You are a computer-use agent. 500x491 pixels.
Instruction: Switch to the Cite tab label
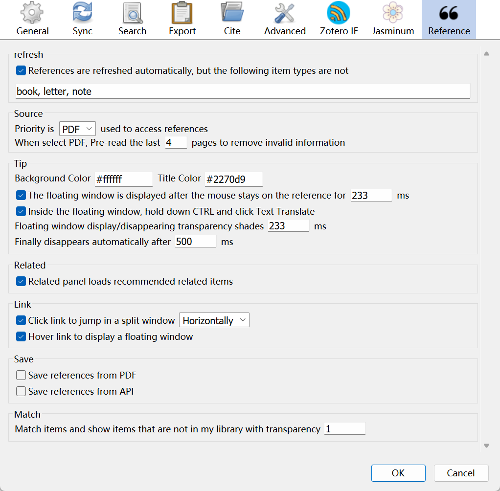tap(232, 31)
